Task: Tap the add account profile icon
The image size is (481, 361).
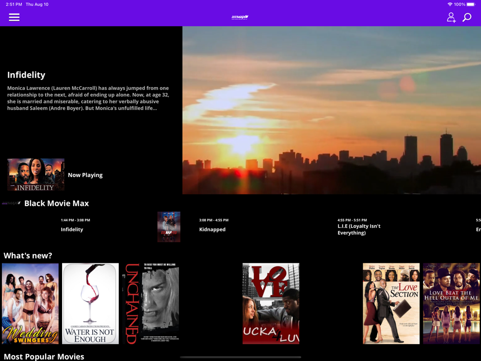Action: [451, 17]
